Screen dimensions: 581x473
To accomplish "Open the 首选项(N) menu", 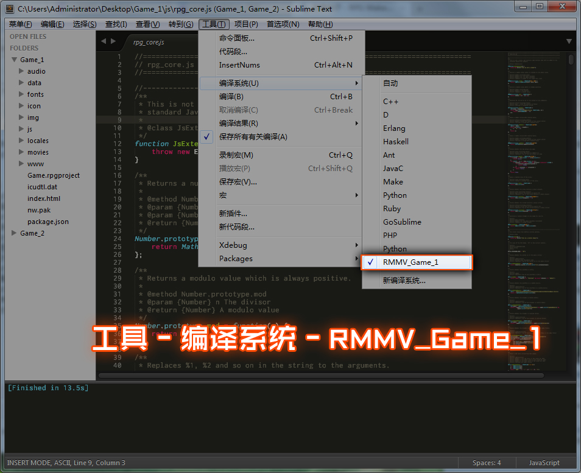I will tap(283, 24).
